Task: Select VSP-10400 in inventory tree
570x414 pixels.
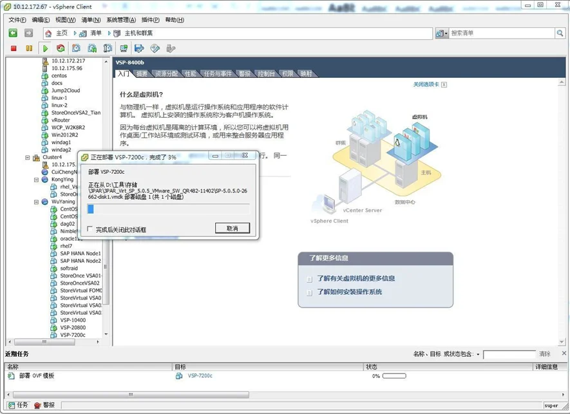Action: (73, 320)
